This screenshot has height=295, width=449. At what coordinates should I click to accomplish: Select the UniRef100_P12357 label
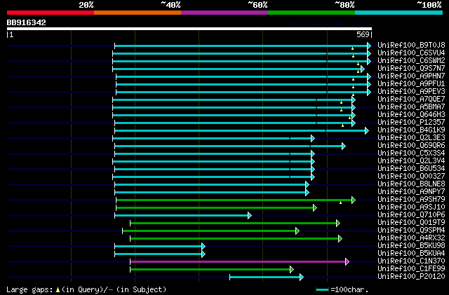click(x=411, y=122)
